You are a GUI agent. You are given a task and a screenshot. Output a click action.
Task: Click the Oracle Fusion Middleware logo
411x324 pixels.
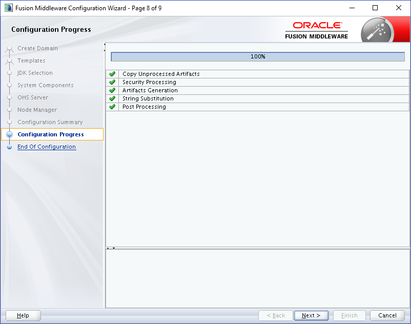tap(316, 31)
